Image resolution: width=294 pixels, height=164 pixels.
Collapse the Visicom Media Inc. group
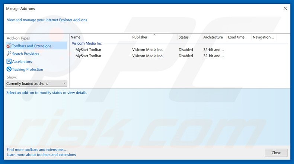(87, 43)
